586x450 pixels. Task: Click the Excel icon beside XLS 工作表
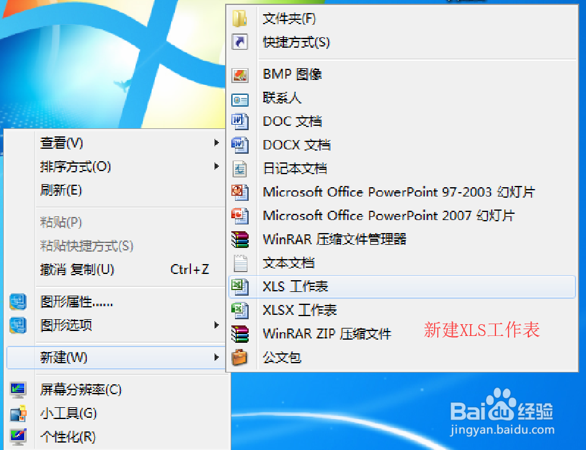pyautogui.click(x=239, y=287)
